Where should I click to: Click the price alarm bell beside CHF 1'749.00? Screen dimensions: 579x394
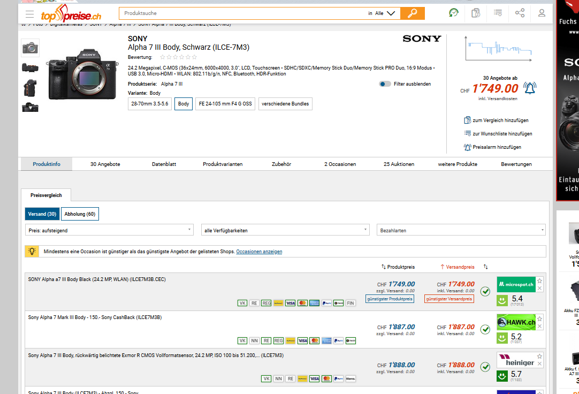click(529, 88)
